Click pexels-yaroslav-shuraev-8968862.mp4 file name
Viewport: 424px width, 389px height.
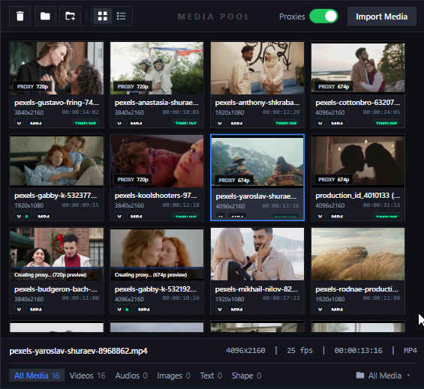coord(78,351)
